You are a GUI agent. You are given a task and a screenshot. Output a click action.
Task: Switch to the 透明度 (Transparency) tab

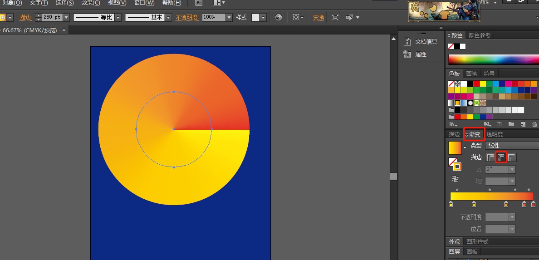click(x=495, y=134)
